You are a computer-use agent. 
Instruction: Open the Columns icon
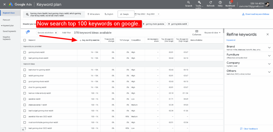point(197,31)
